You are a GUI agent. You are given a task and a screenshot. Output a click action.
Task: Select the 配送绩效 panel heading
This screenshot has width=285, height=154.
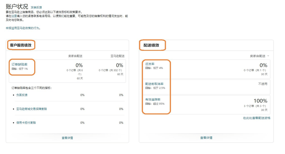click(151, 45)
